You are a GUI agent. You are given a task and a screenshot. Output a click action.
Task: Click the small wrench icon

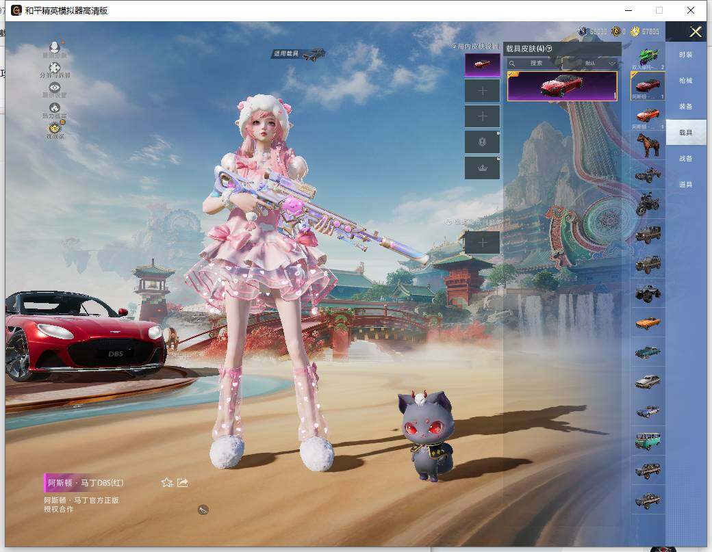[x=203, y=510]
